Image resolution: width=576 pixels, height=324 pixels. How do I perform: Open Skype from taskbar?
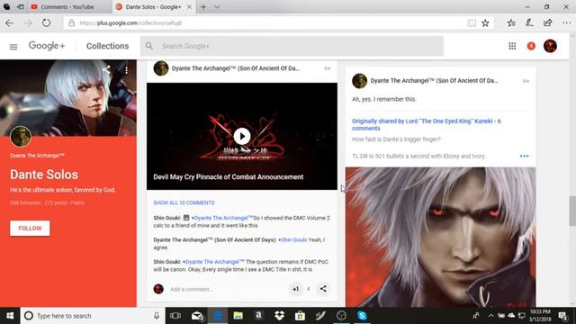362,316
